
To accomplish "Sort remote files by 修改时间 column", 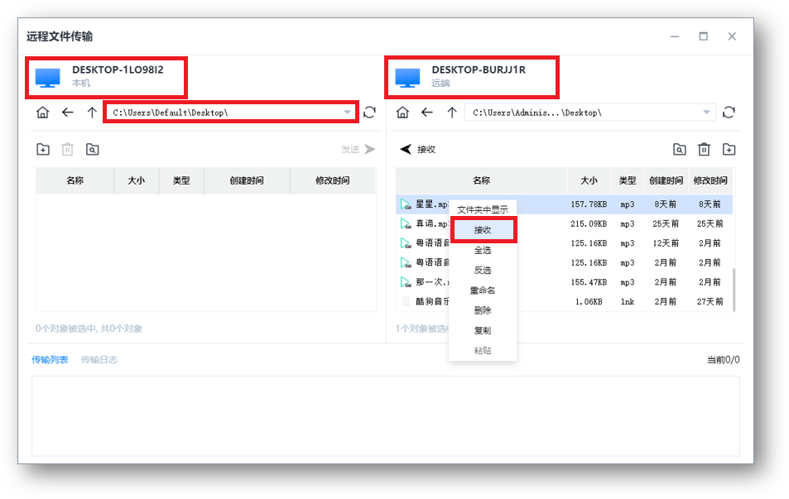I will (x=710, y=180).
